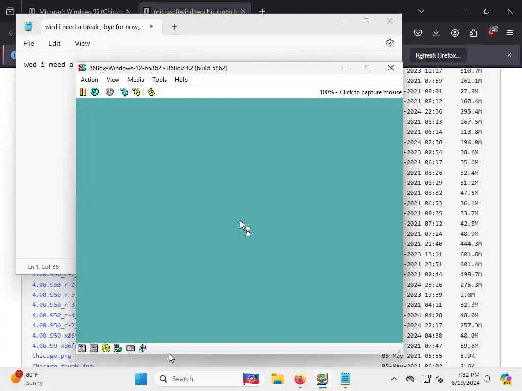Open the 4.00.950_r-4 link
Viewport: 522px width, 391px height.
54,315
